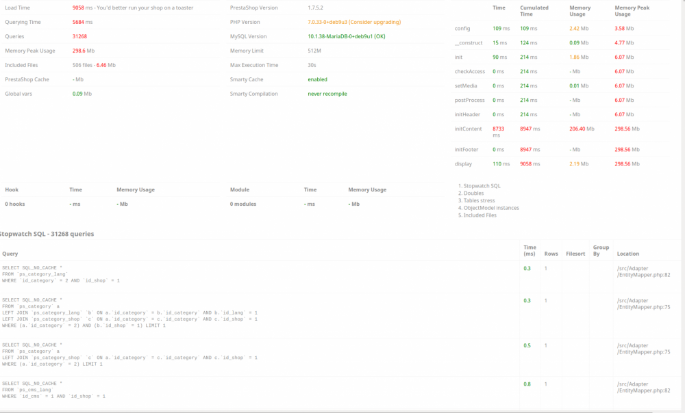
Task: Click the Location column header
Action: coord(627,254)
